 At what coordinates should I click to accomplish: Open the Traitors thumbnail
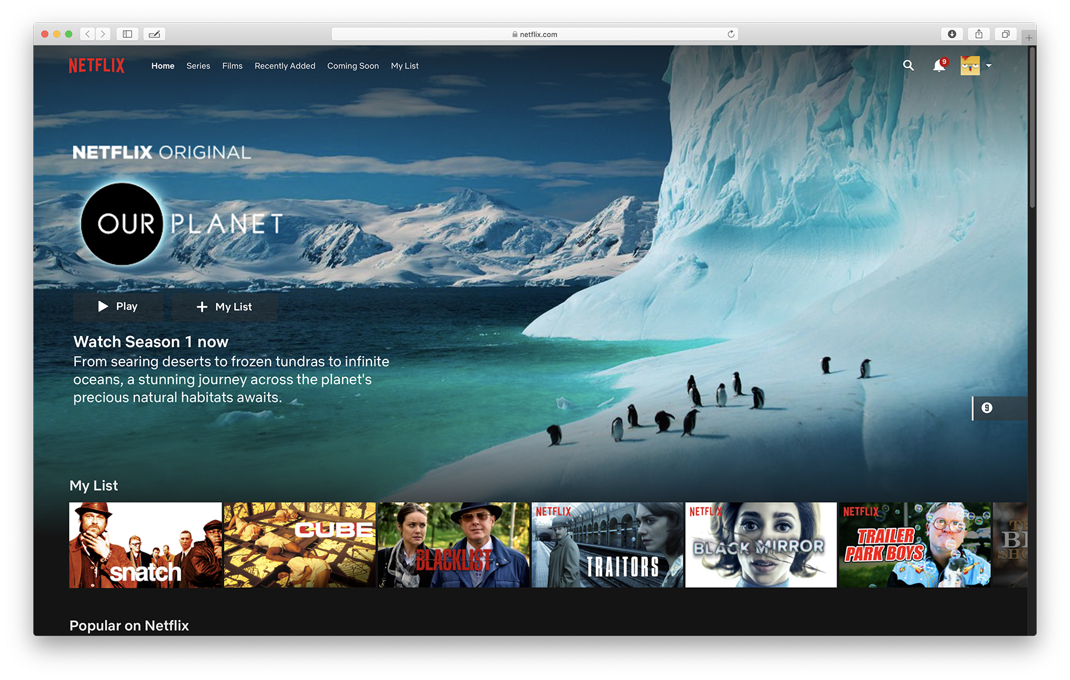coord(607,545)
